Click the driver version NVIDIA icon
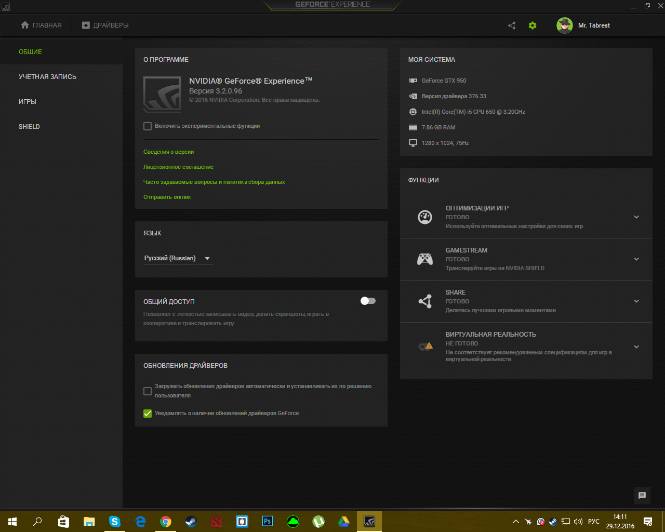Image resolution: width=665 pixels, height=532 pixels. 413,96
